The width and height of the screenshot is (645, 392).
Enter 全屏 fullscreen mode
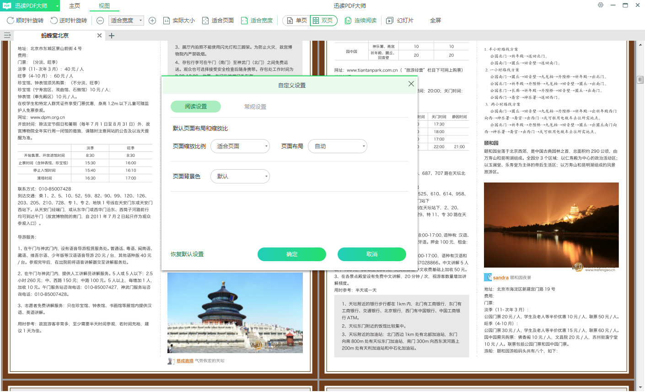click(435, 21)
